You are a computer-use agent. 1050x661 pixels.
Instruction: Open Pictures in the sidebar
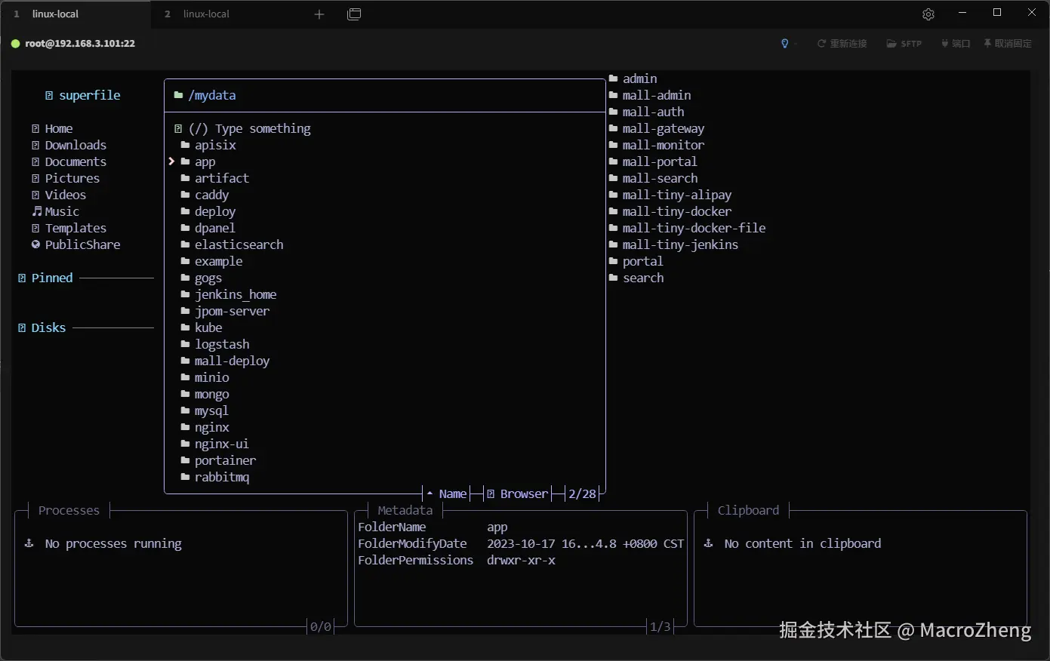click(x=72, y=179)
